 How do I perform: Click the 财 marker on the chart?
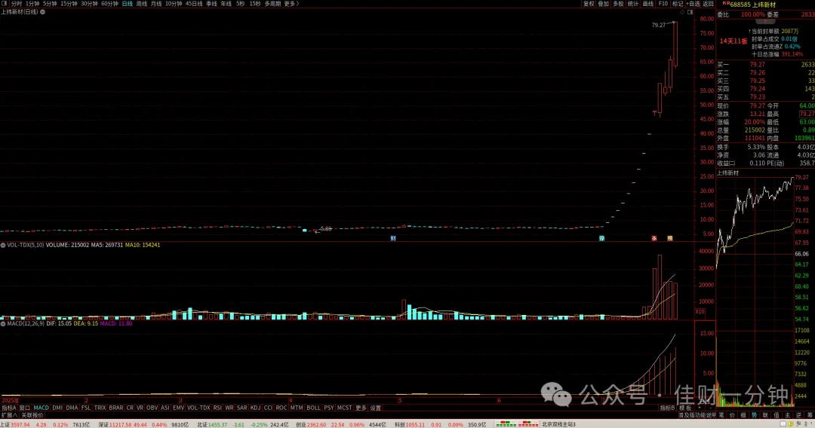[x=393, y=238]
